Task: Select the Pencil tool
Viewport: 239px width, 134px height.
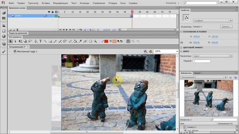Action: [x=55, y=41]
